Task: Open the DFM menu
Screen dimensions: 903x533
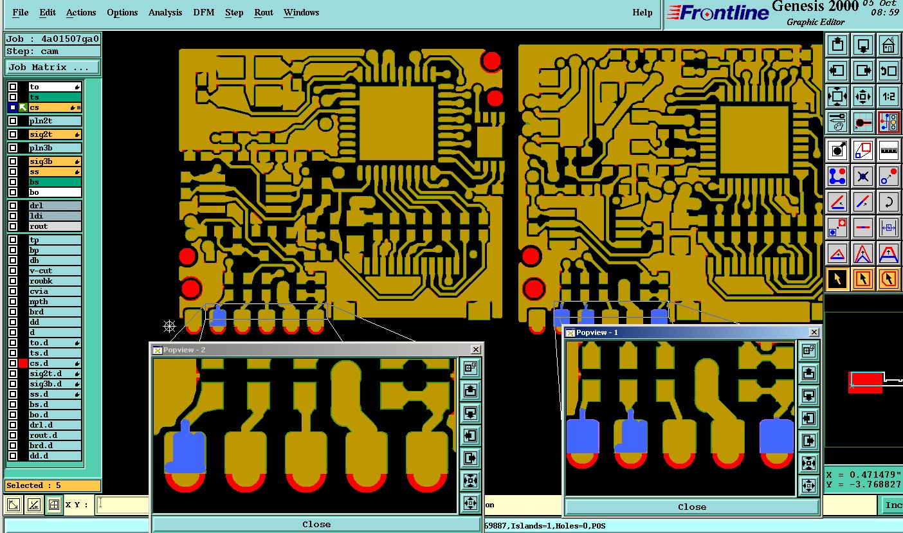Action: coord(204,12)
